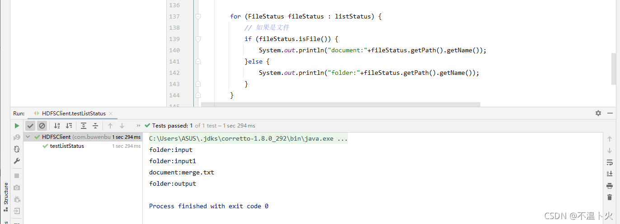
Task: Toggle auto-test rerun icon
Action: tap(17, 149)
